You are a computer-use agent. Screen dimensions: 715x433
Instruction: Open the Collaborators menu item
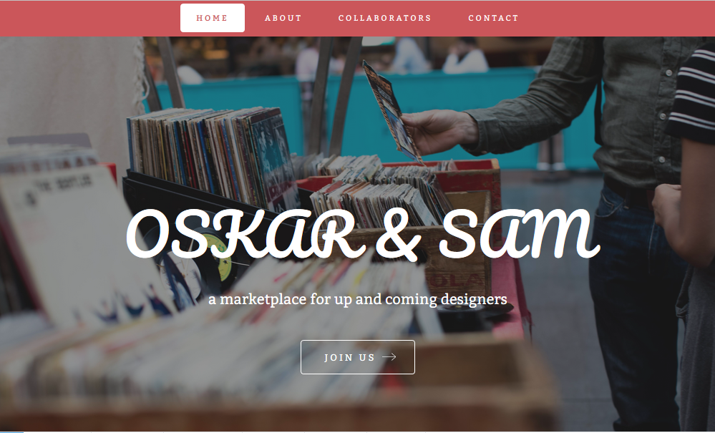pyautogui.click(x=385, y=18)
